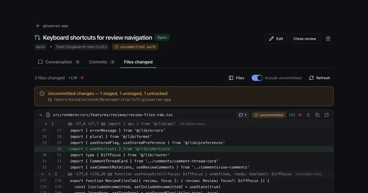
Task: Select the Files changed tab
Action: (138, 62)
